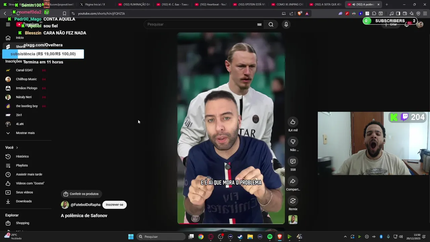430x242 pixels.
Task: Open Chillhop Music subscription
Action: click(x=26, y=79)
